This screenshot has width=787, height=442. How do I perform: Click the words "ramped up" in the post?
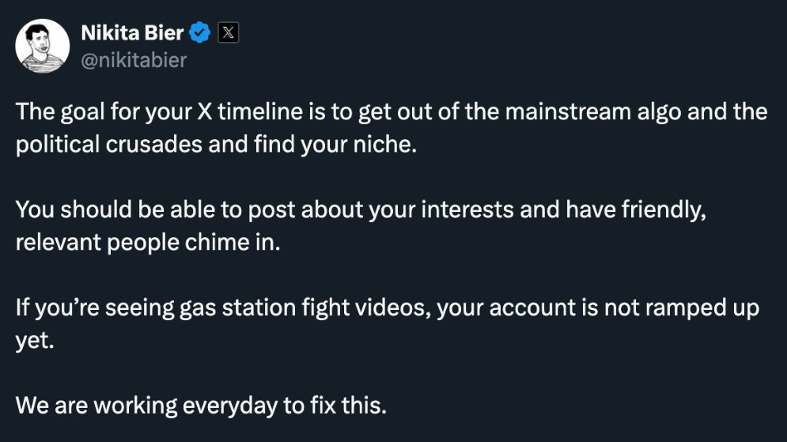[x=702, y=308]
